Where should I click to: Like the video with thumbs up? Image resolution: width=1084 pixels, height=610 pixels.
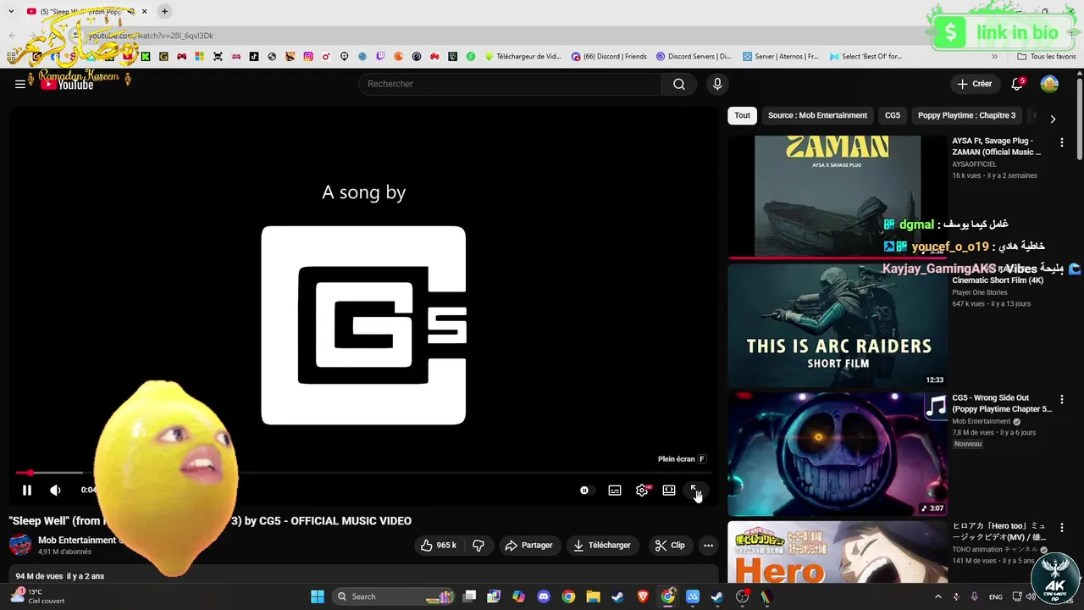[x=439, y=546]
